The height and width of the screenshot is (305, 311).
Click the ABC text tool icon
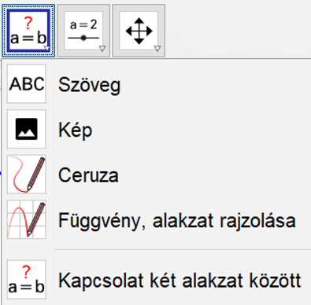click(27, 84)
